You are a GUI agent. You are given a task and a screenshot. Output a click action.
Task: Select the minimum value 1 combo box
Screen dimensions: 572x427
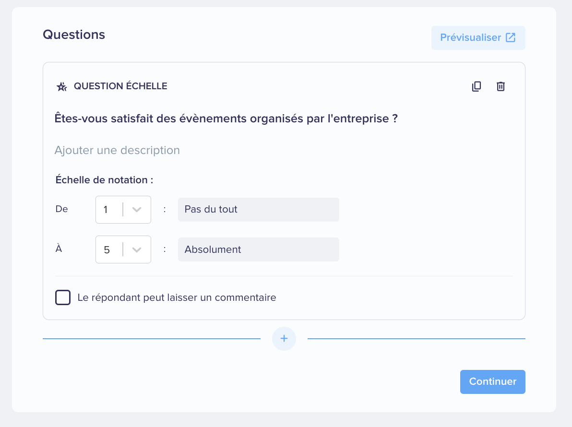point(123,210)
